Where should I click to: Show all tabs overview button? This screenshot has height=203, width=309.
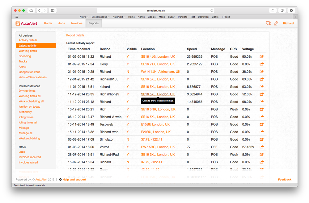pos(282,10)
